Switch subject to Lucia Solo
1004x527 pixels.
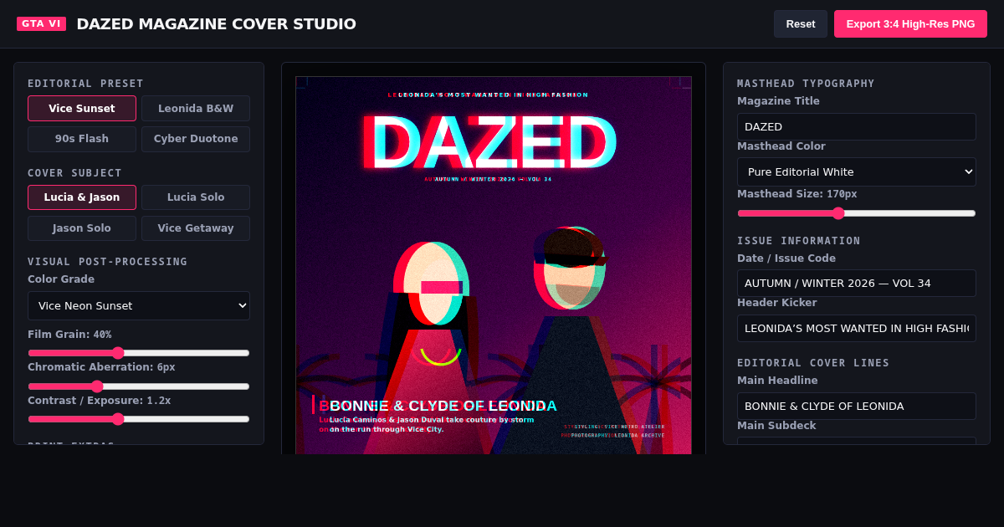(196, 197)
